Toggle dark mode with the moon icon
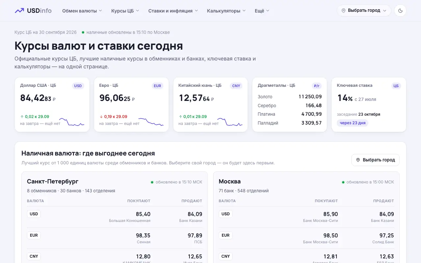 pos(400,11)
